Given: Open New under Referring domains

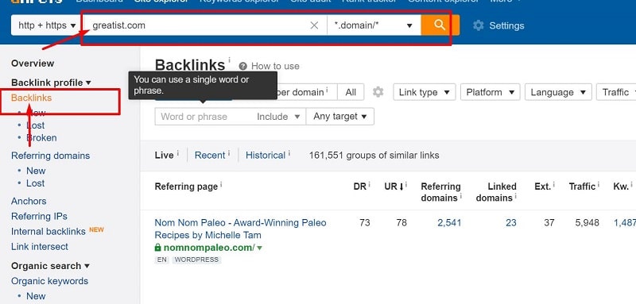Looking at the screenshot, I should [x=36, y=171].
